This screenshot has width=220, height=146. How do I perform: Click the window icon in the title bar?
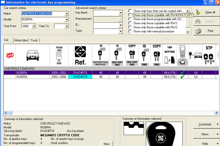pos(3,2)
